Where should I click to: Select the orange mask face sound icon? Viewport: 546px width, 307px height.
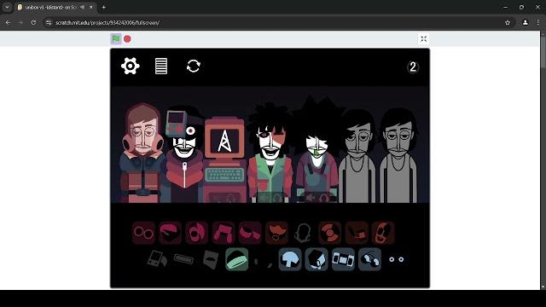pyautogui.click(x=383, y=233)
